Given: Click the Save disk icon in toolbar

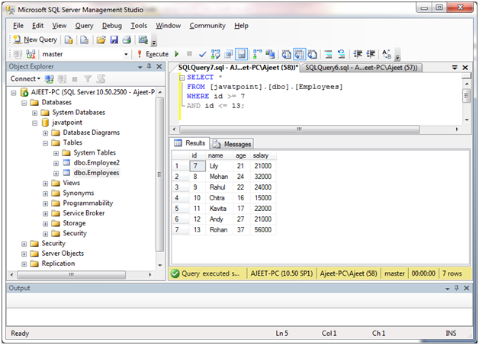Looking at the screenshot, I should tap(114, 40).
